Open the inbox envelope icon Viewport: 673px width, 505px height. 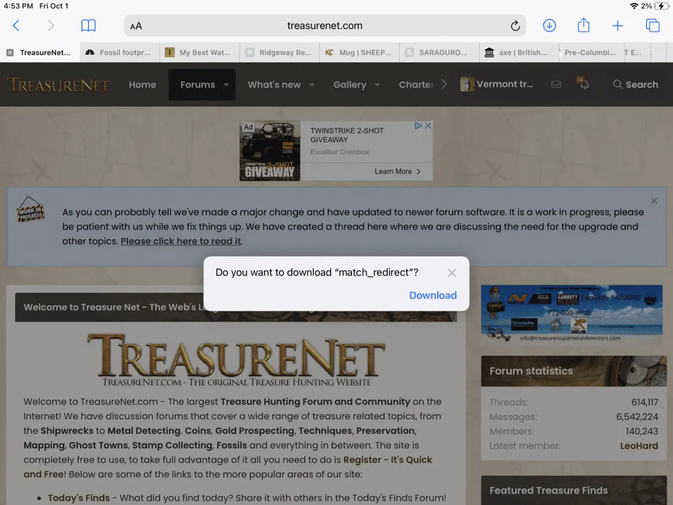tap(556, 85)
